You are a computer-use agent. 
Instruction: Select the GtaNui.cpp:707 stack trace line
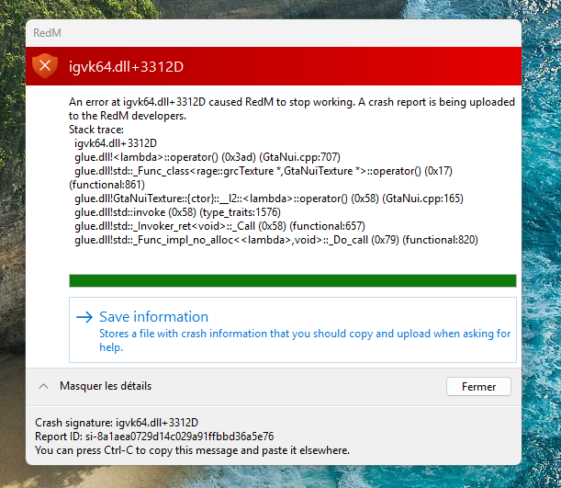[x=208, y=157]
